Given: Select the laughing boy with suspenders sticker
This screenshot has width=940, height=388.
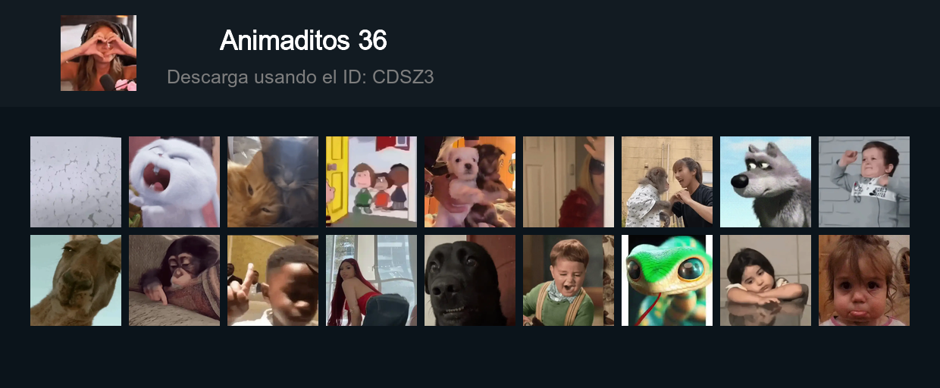Looking at the screenshot, I should pos(569,280).
